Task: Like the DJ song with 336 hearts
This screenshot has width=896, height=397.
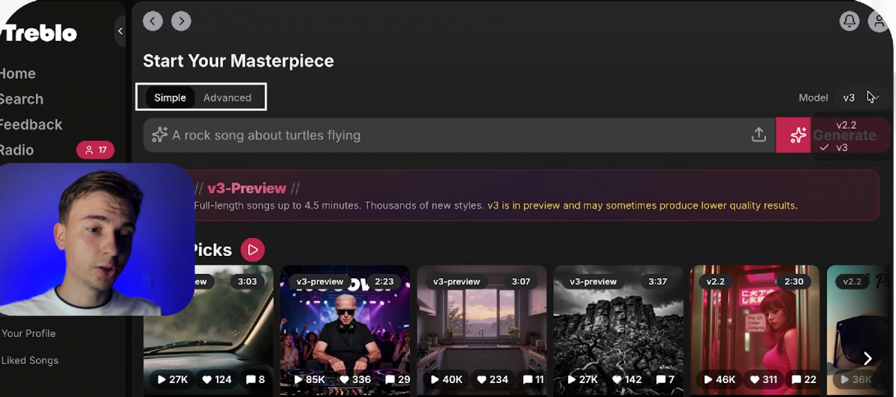Action: (x=356, y=379)
